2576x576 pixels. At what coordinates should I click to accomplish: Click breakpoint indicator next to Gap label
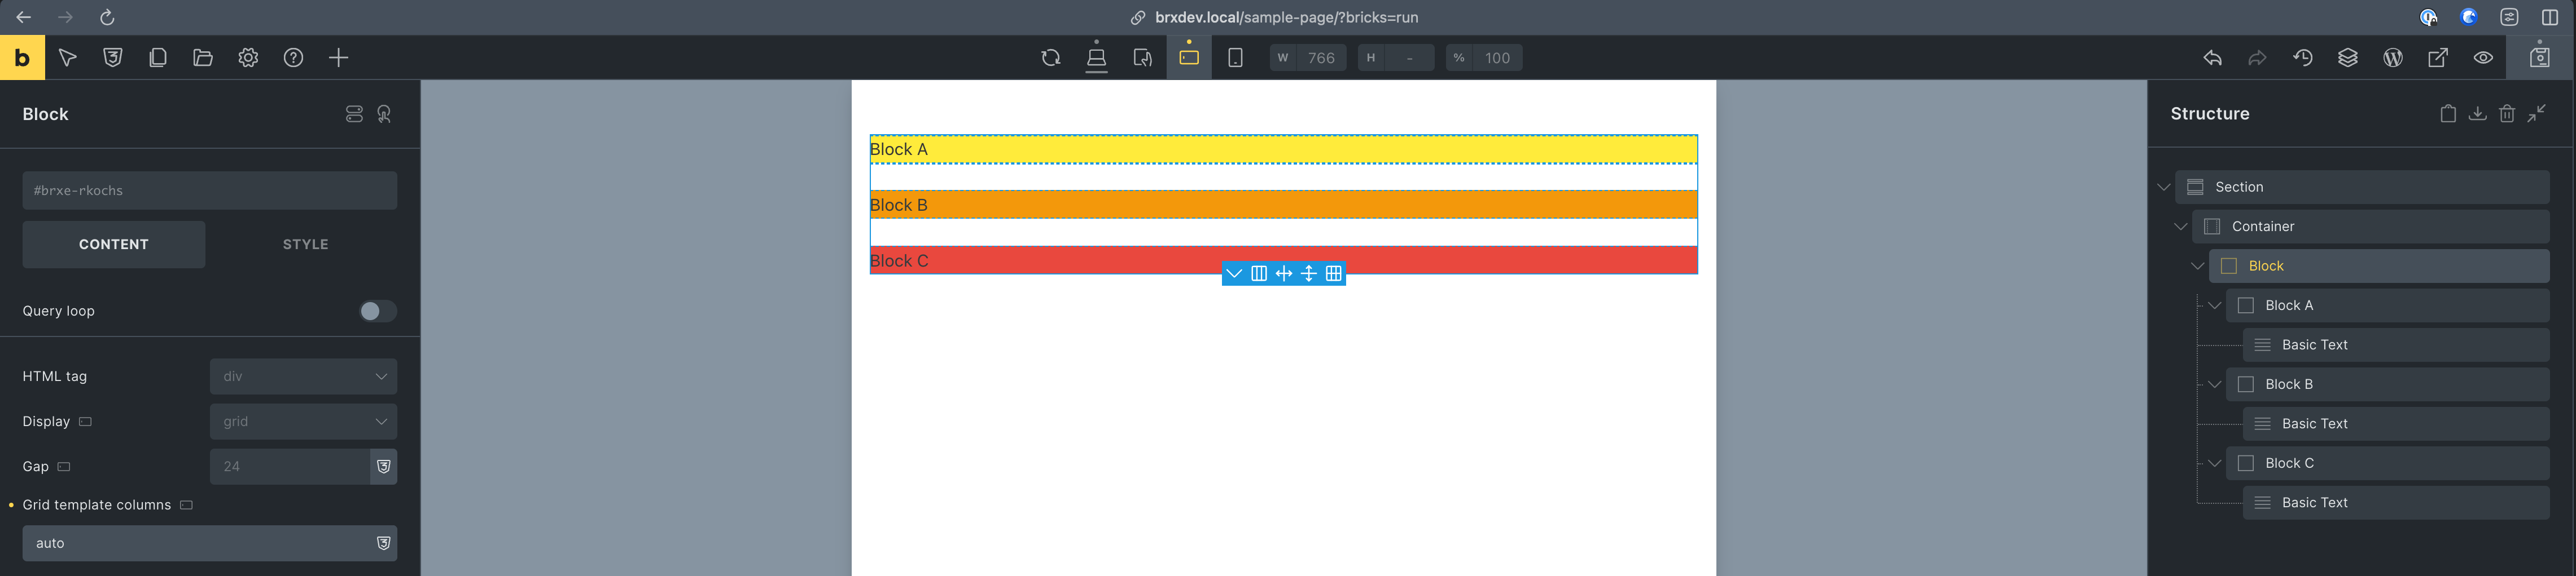pyautogui.click(x=64, y=466)
